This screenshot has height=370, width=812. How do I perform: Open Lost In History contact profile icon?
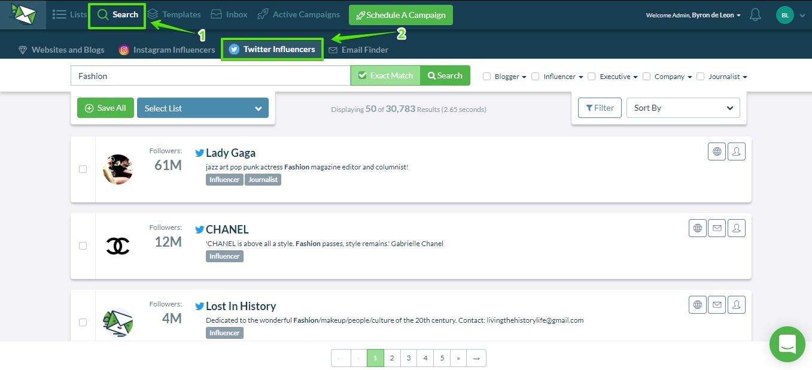tap(737, 305)
